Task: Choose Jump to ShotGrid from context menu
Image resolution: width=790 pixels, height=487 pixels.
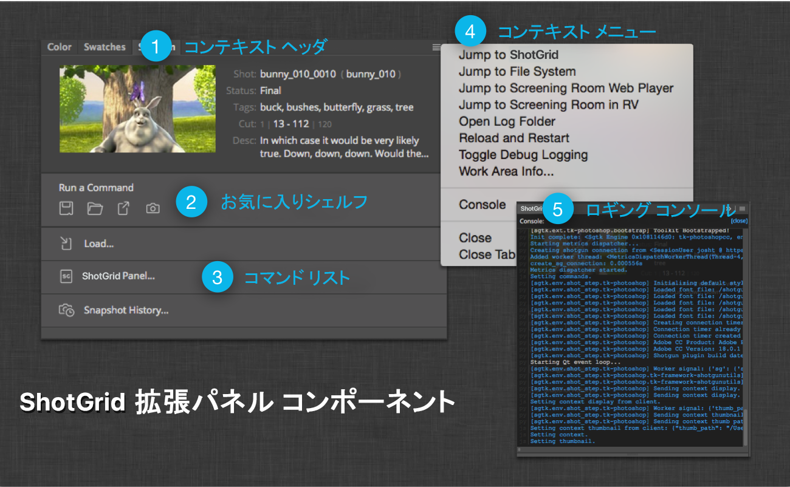Action: pyautogui.click(x=509, y=55)
